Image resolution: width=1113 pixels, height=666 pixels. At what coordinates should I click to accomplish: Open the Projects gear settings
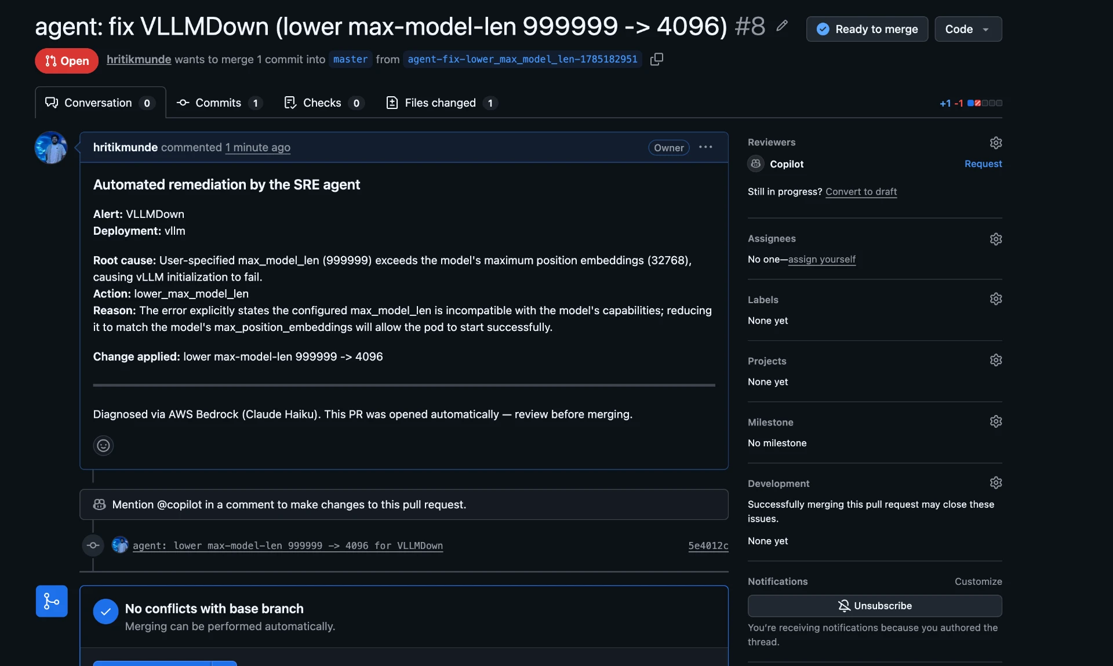tap(996, 361)
